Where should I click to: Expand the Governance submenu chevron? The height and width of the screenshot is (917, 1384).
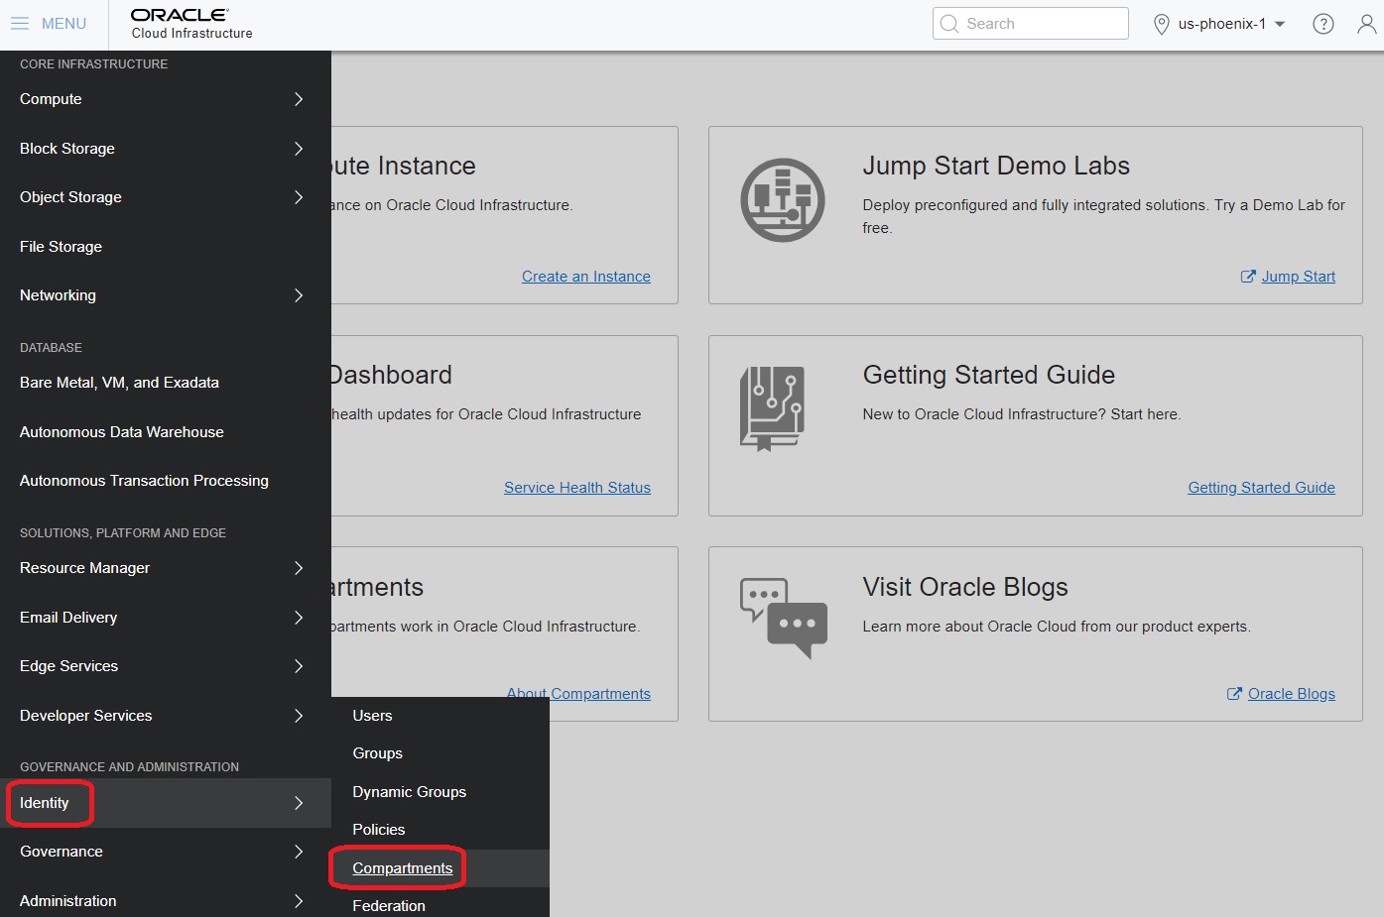pos(299,852)
